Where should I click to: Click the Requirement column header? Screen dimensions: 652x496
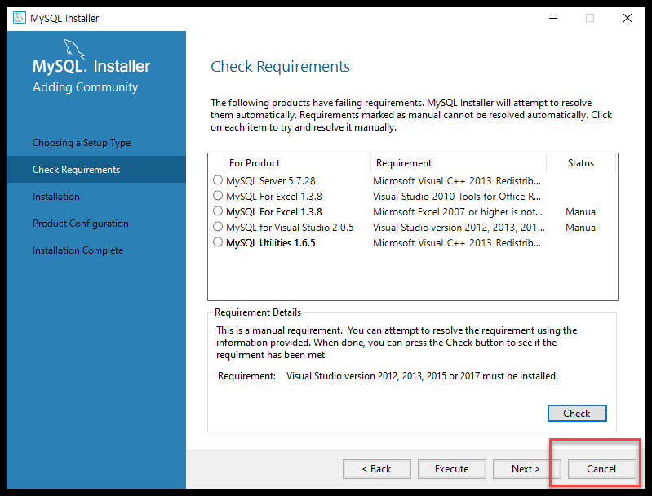pyautogui.click(x=459, y=163)
